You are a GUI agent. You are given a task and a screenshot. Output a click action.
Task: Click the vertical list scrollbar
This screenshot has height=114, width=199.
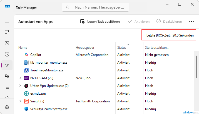pyautogui.click(x=196, y=67)
